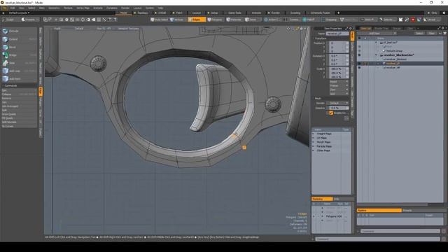Click the Position X value field
448x252 pixels.
click(339, 43)
